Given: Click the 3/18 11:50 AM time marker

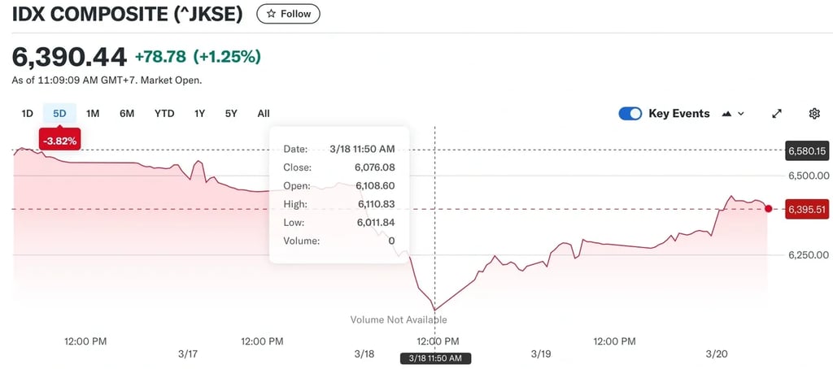Looking at the screenshot, I should pos(435,358).
